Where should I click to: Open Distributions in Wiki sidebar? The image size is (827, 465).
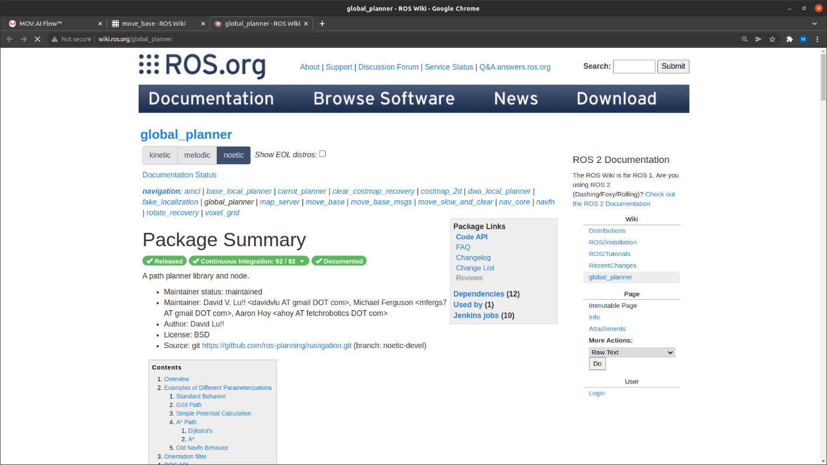pos(607,230)
